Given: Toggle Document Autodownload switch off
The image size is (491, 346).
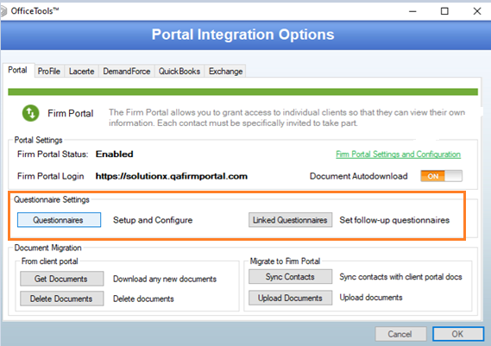Looking at the screenshot, I should (x=441, y=176).
